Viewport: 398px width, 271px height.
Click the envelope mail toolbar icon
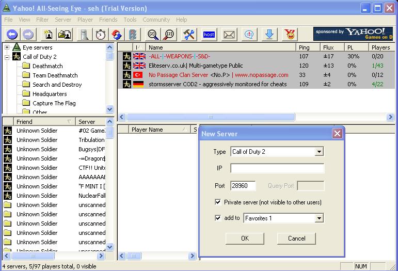coord(229,35)
